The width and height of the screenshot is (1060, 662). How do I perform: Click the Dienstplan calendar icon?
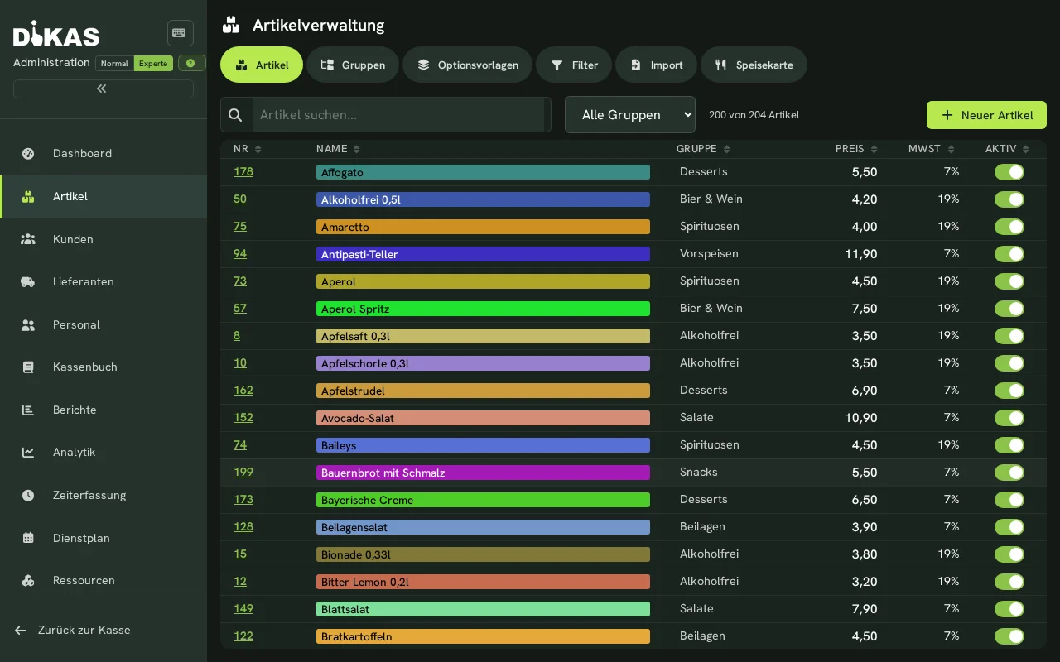pos(28,538)
